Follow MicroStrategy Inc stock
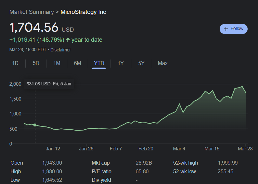This screenshot has width=258, height=184. tap(234, 29)
